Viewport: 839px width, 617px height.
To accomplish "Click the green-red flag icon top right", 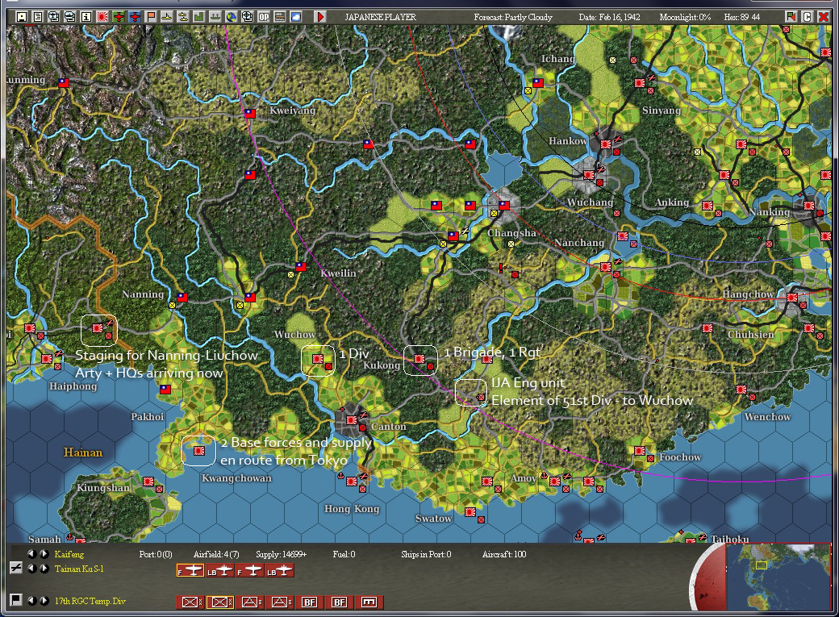I will point(791,17).
